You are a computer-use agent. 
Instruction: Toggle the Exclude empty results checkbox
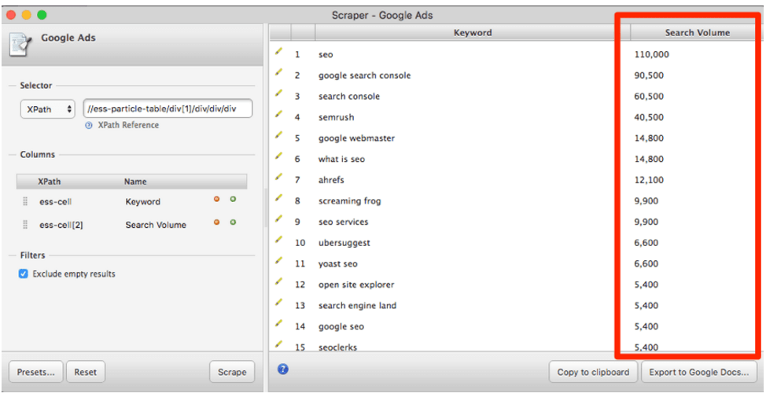click(24, 274)
